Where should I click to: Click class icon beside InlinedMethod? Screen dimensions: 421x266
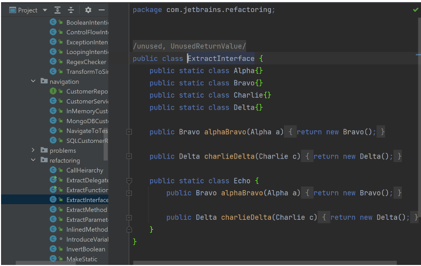[x=53, y=229]
